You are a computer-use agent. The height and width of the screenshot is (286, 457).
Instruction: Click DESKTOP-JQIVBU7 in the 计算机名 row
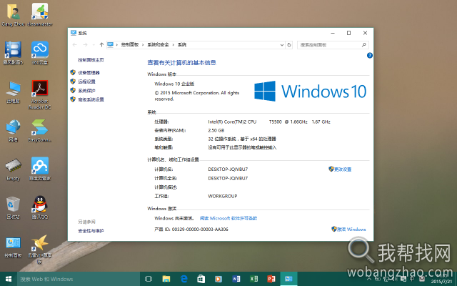click(x=228, y=169)
